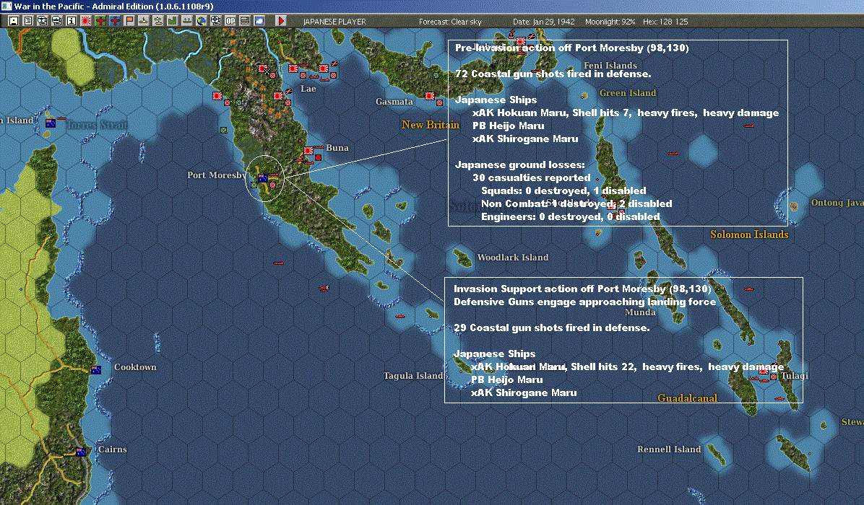Click the gray ship silhouette toolbar icon
This screenshot has width=864, height=505.
click(187, 21)
